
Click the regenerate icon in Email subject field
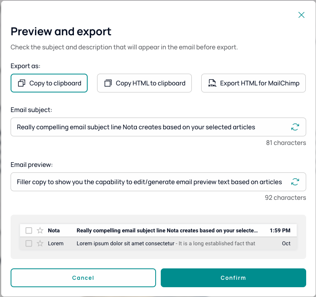(x=295, y=127)
